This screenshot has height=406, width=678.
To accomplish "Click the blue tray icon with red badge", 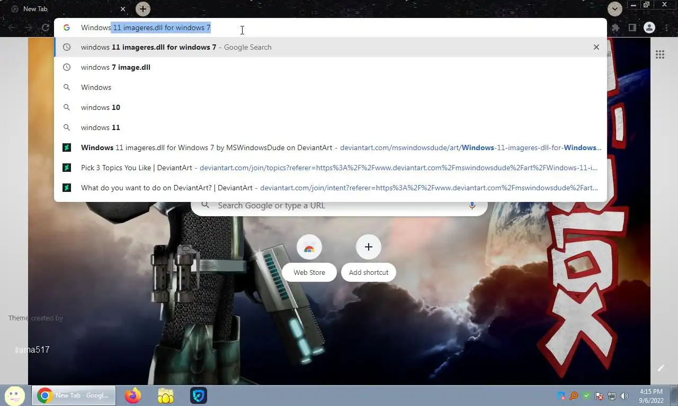I will 561,396.
